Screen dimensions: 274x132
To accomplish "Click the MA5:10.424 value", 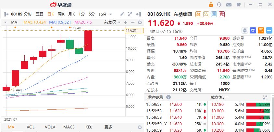I will pos(35,22).
